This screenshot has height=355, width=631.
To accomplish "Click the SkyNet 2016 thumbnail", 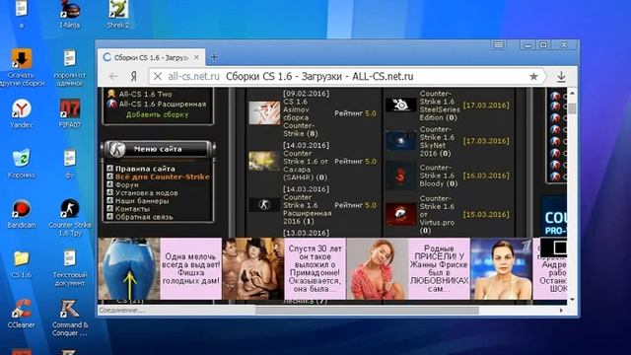I will (x=401, y=140).
